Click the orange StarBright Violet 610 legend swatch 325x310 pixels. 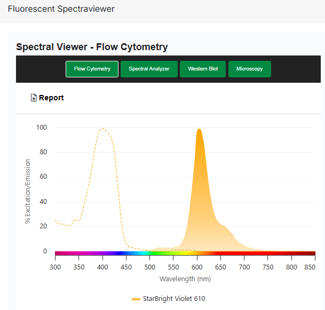point(136,299)
